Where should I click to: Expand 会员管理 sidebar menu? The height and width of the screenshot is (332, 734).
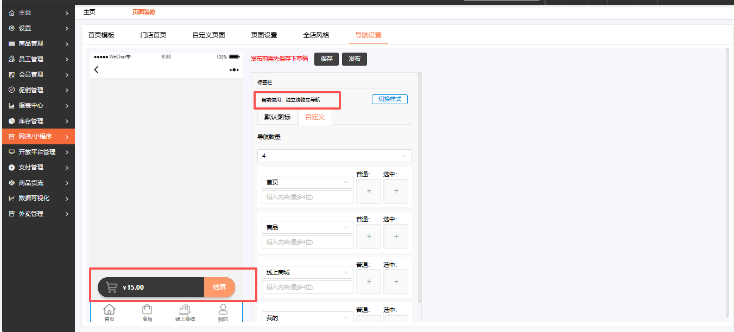pyautogui.click(x=38, y=74)
